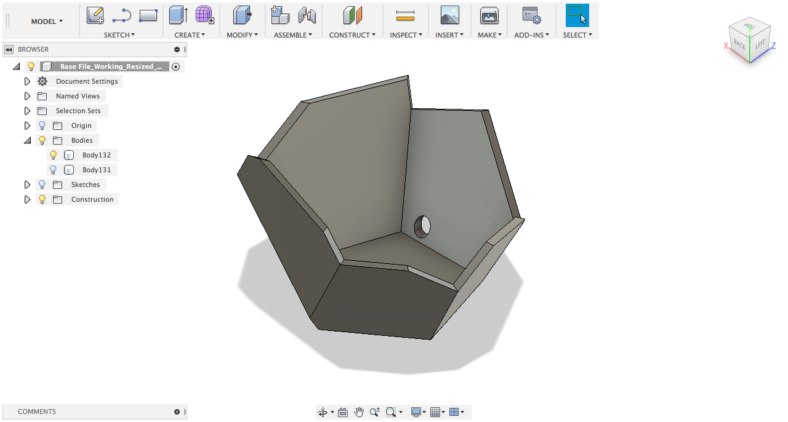Activate the Measure tool
Viewport: 788px width, 422px height.
405,15
